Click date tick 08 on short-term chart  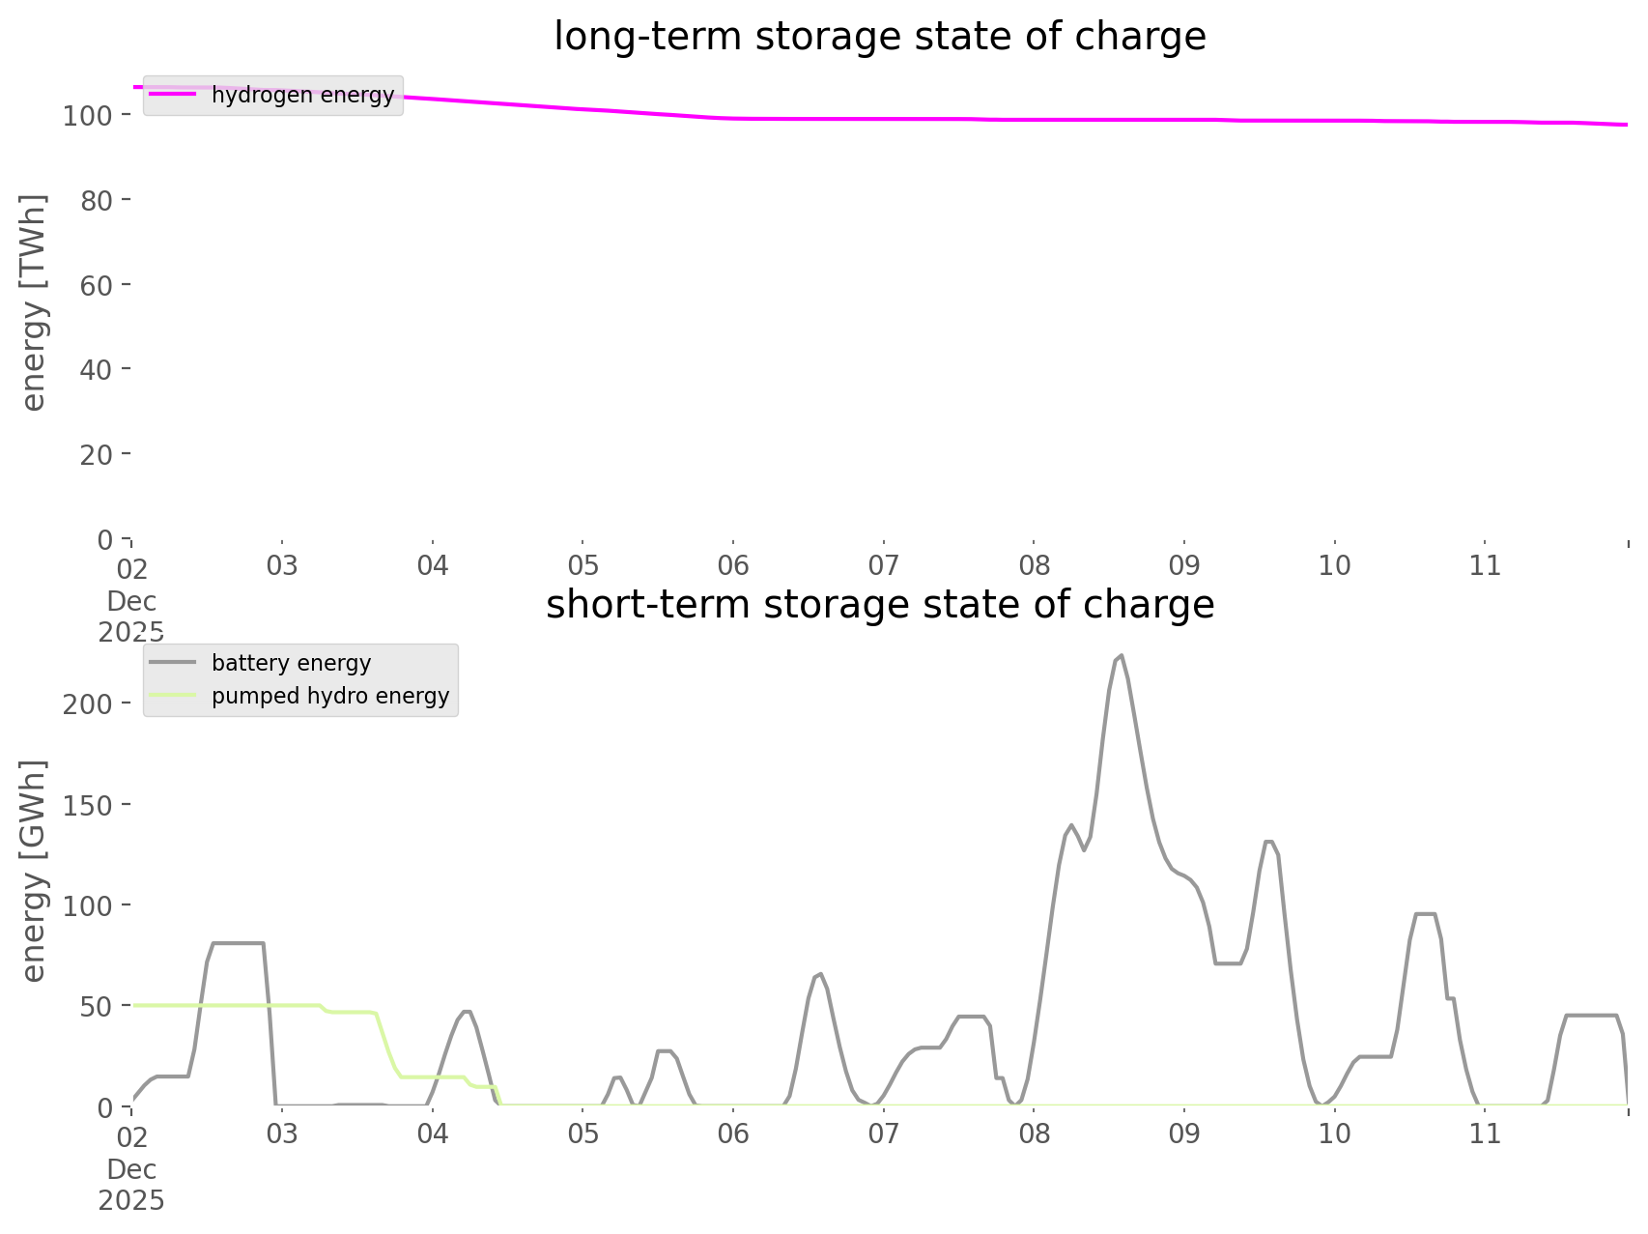click(1034, 1134)
